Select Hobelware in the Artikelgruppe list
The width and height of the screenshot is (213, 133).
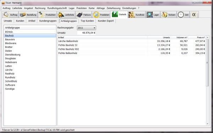(30, 62)
